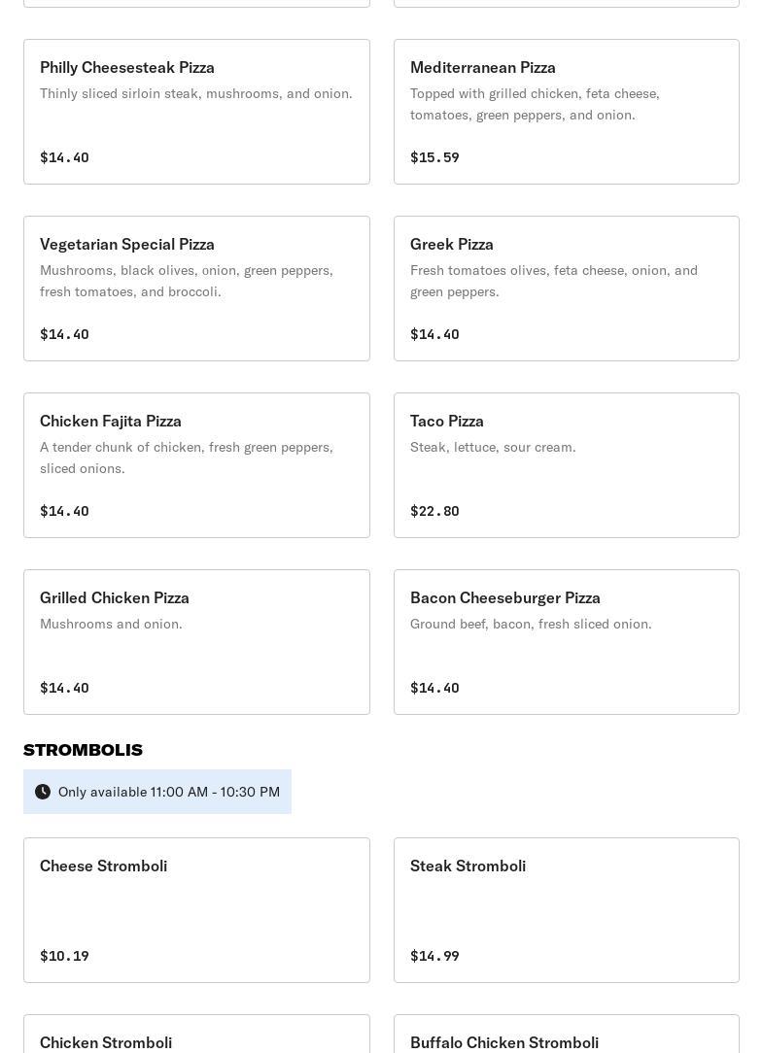The width and height of the screenshot is (763, 1053).
Task: Open the Chicken Stromboli item
Action: (x=196, y=1035)
